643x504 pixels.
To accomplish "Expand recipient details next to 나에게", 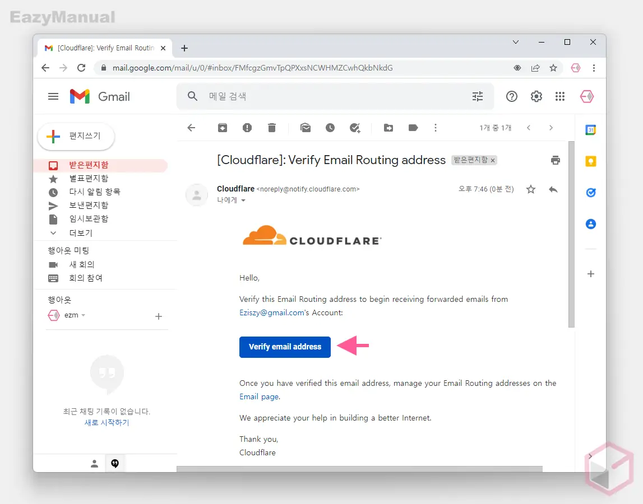I will click(x=243, y=200).
